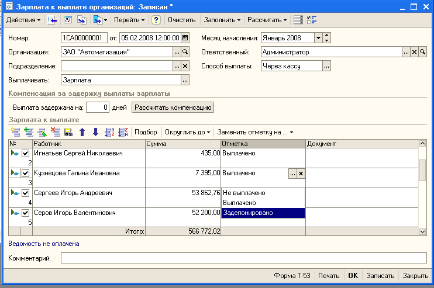
Task: Click the copy document toolbar icon
Action: (x=82, y=20)
